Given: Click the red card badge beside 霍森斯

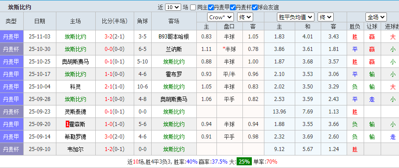Looking at the screenshot, I should (68, 124).
